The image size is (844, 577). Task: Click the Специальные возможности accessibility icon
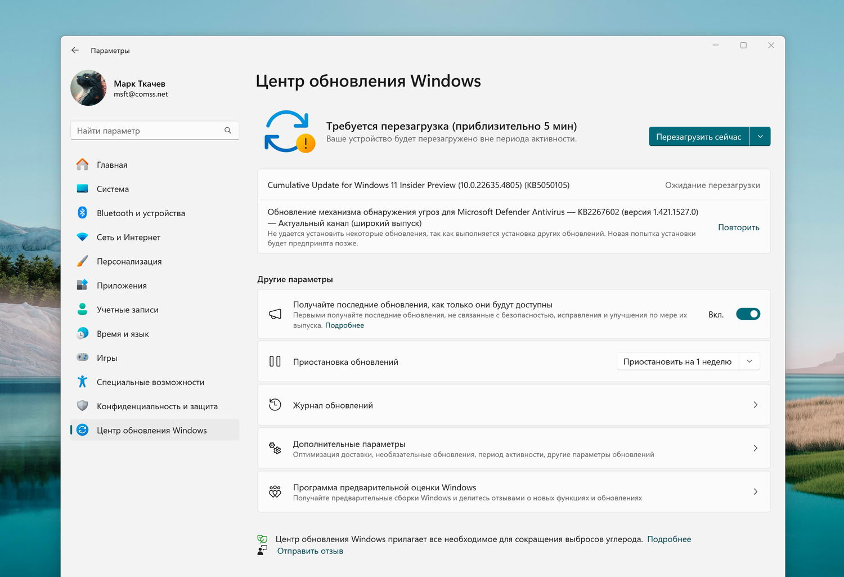[x=82, y=382]
